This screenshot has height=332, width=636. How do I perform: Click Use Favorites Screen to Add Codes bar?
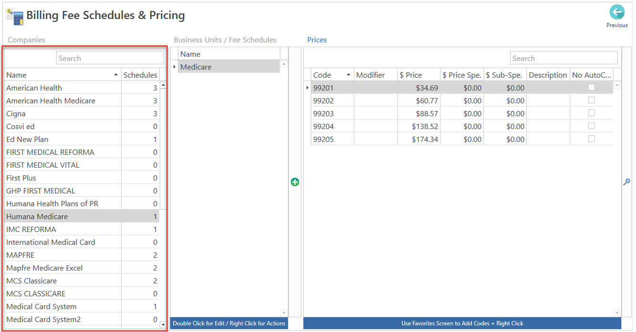pyautogui.click(x=462, y=323)
